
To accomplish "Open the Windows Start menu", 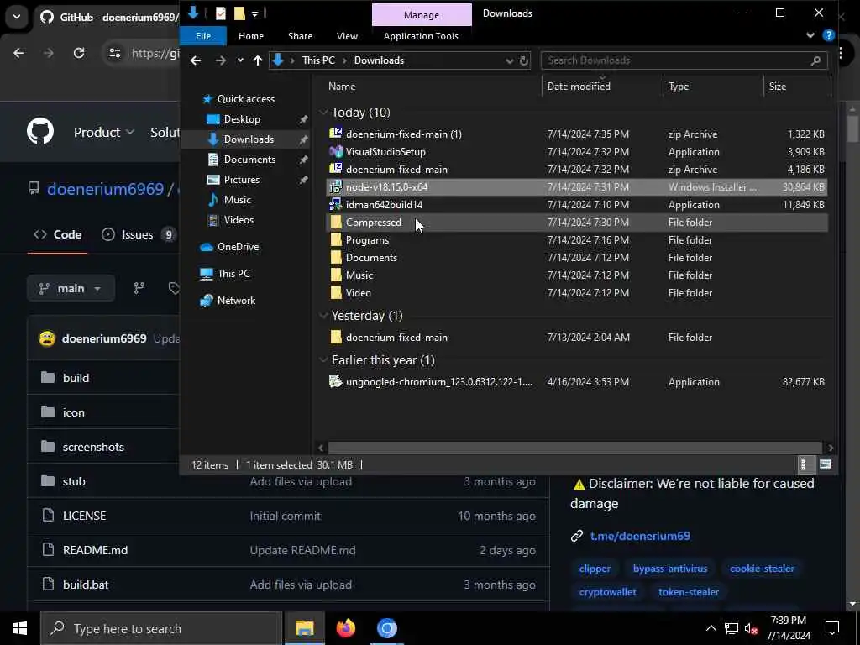I will [20, 628].
